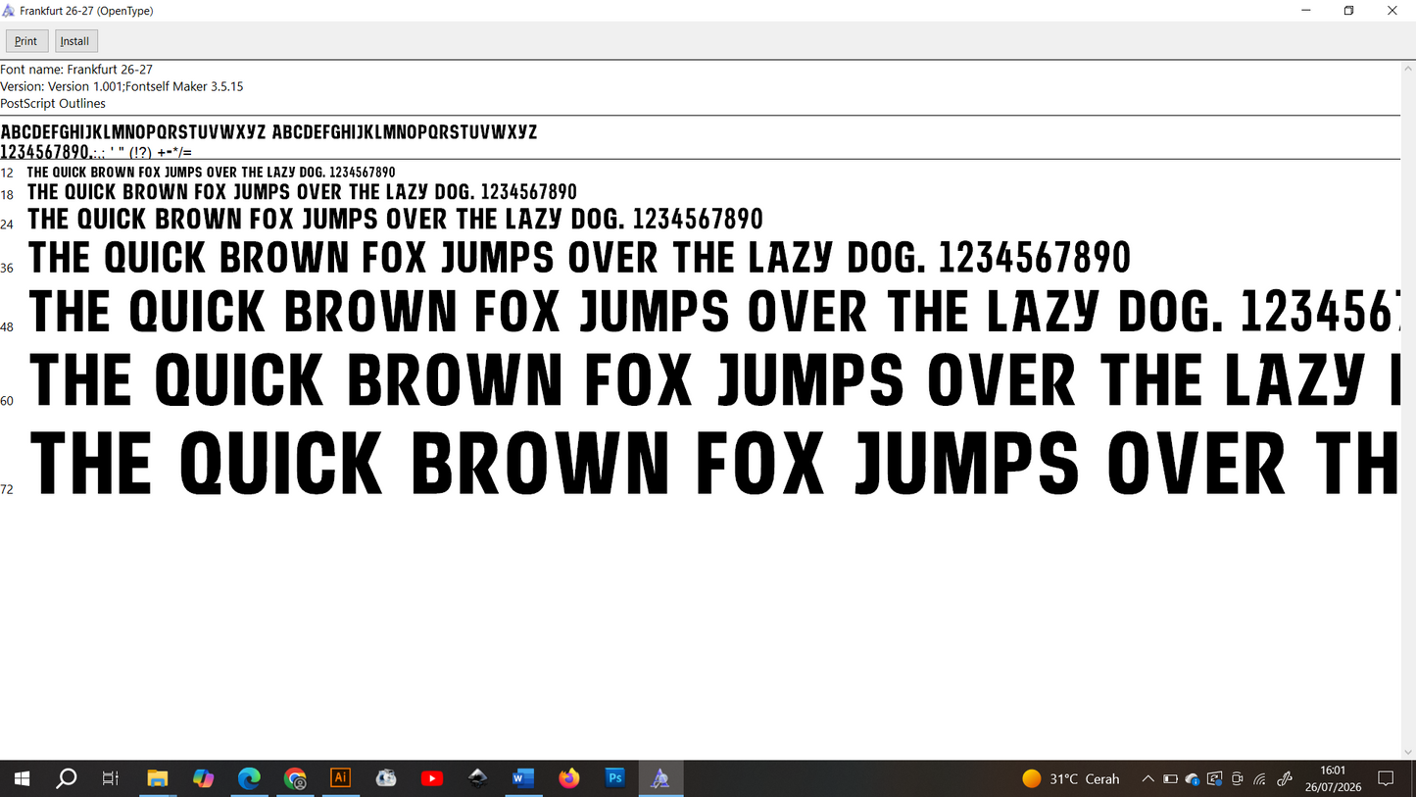Click the ABCDEFGHIJKLMNOPQRSTUVWXYZ alphabet sample line

pos(269,132)
